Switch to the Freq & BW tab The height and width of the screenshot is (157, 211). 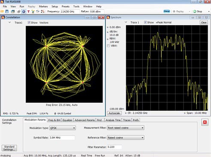54,120
